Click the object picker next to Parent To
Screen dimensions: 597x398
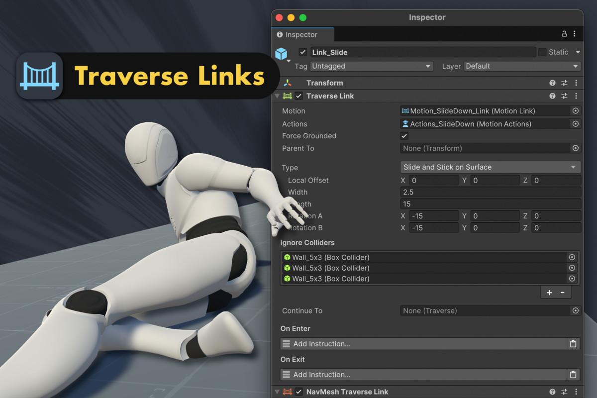pyautogui.click(x=575, y=148)
